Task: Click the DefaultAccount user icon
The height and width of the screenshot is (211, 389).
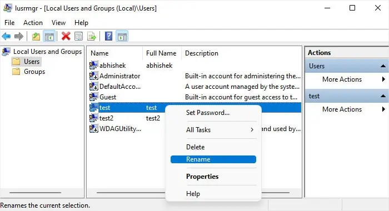Action: (x=94, y=86)
